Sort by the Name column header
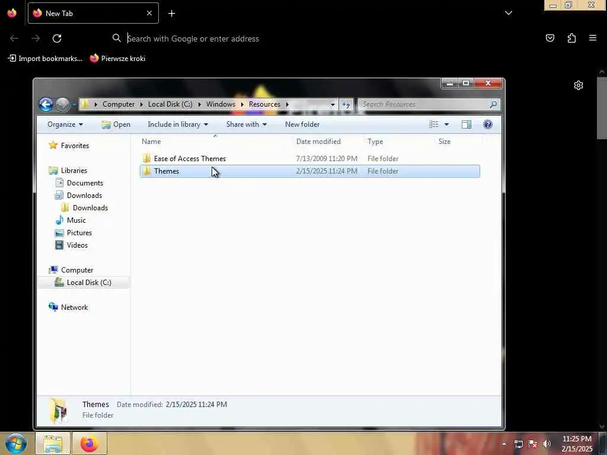Viewport: 607px width, 455px height. [x=215, y=141]
